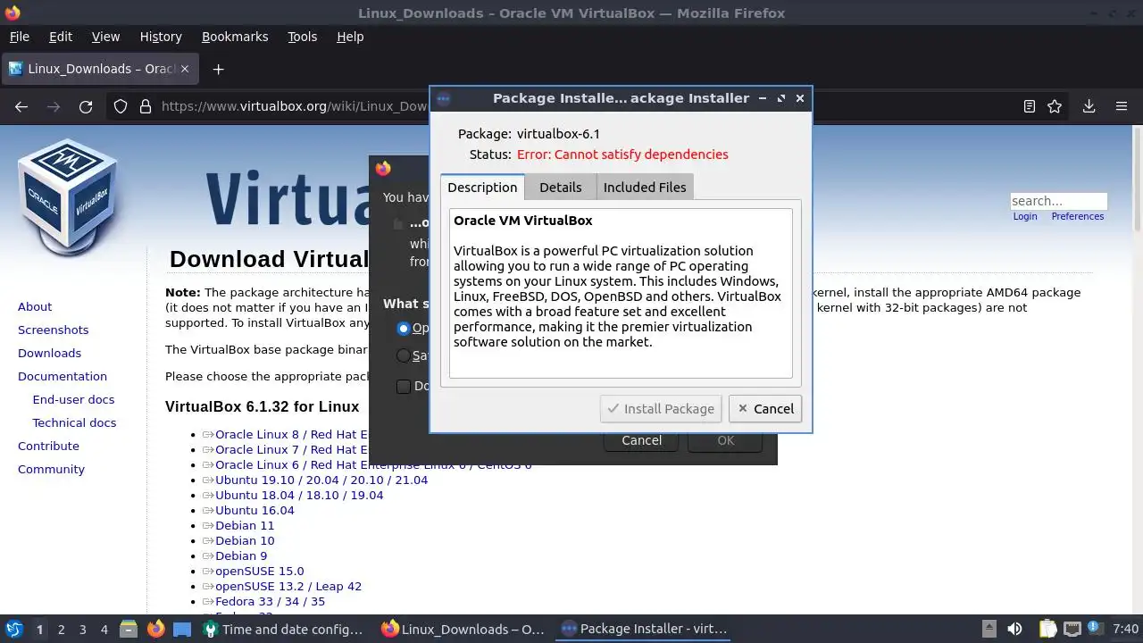Switch to the Description tab
Screen dimensions: 1143x643
pyautogui.click(x=482, y=187)
